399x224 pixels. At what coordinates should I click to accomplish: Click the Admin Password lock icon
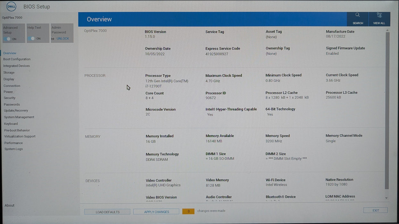(53, 38)
